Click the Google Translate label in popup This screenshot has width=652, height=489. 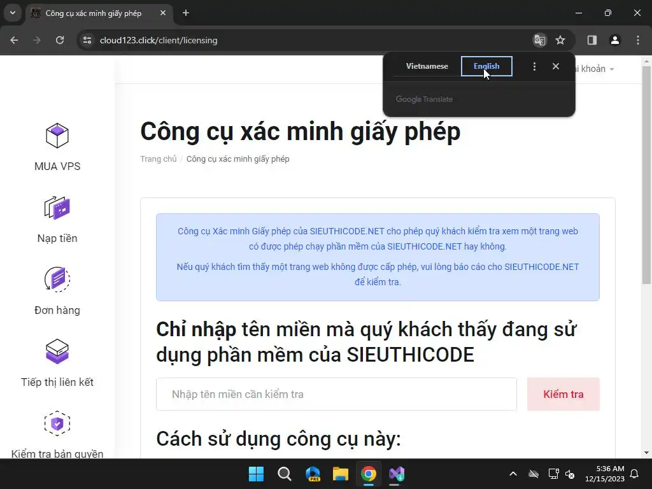[x=424, y=99]
